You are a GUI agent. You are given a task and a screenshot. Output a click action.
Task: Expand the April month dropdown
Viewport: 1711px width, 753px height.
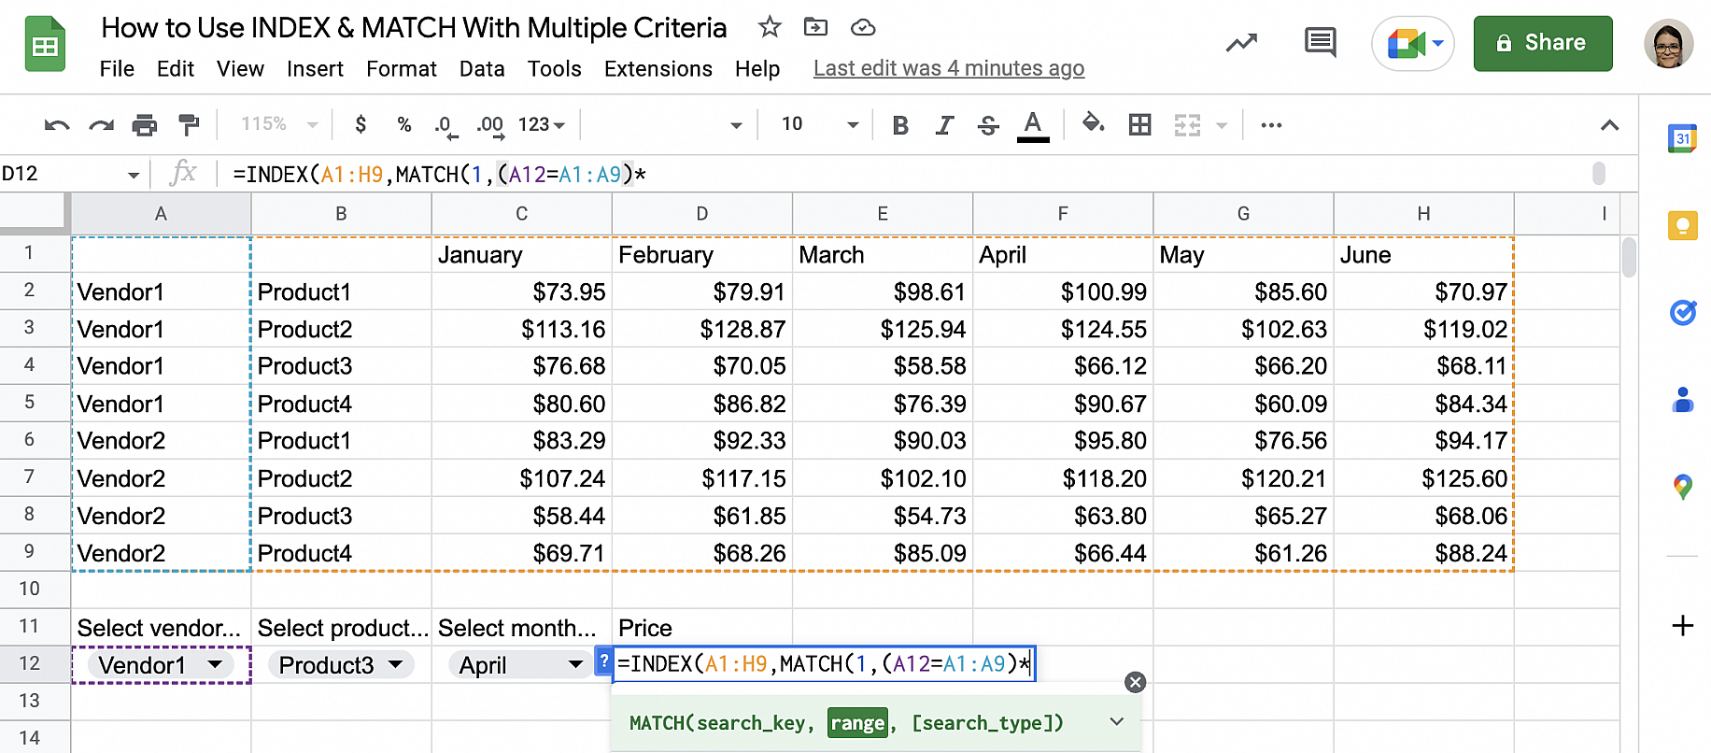[575, 664]
